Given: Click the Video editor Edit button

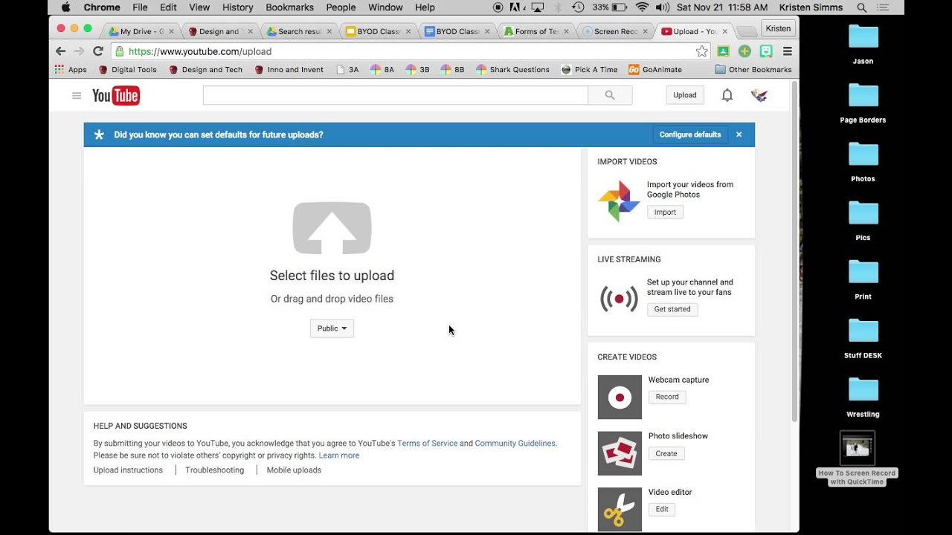Looking at the screenshot, I should (x=662, y=510).
